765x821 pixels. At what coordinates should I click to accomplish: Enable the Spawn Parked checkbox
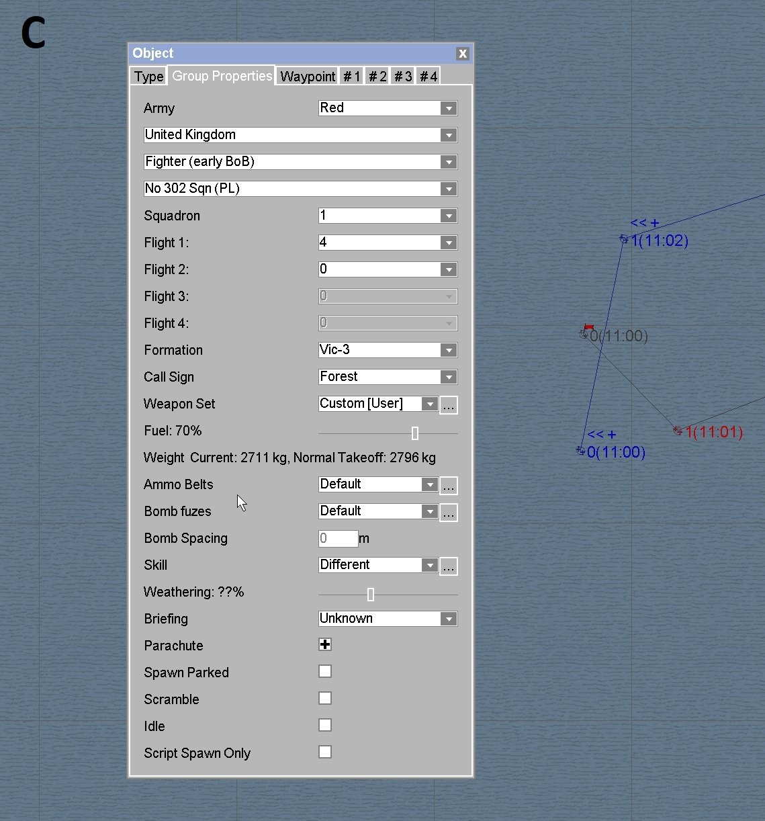(x=325, y=672)
